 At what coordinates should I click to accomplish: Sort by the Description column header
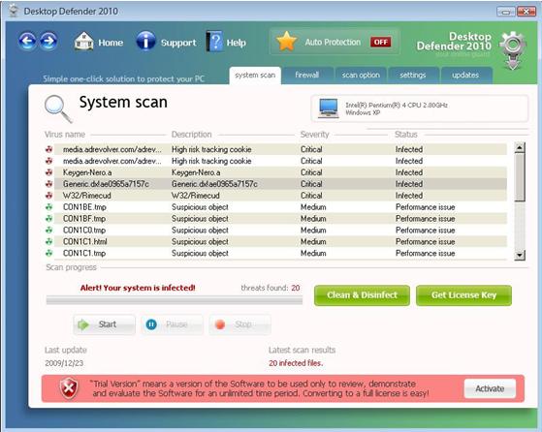point(192,135)
